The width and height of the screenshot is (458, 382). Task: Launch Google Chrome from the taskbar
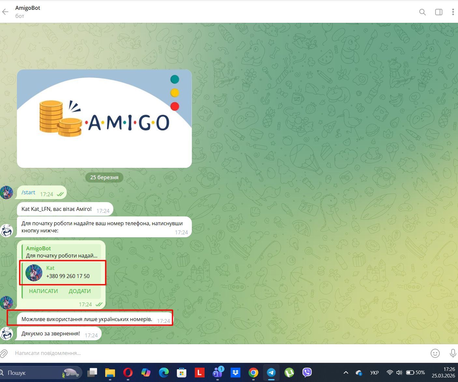tap(253, 373)
